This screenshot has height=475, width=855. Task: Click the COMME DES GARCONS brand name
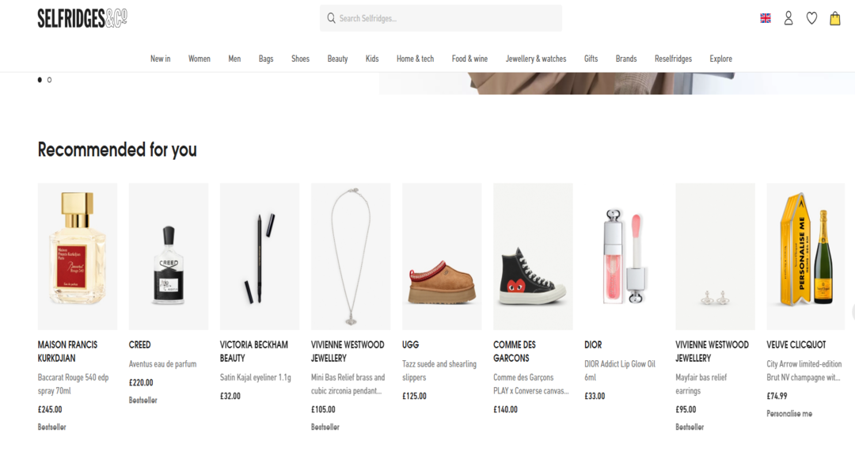[515, 351]
